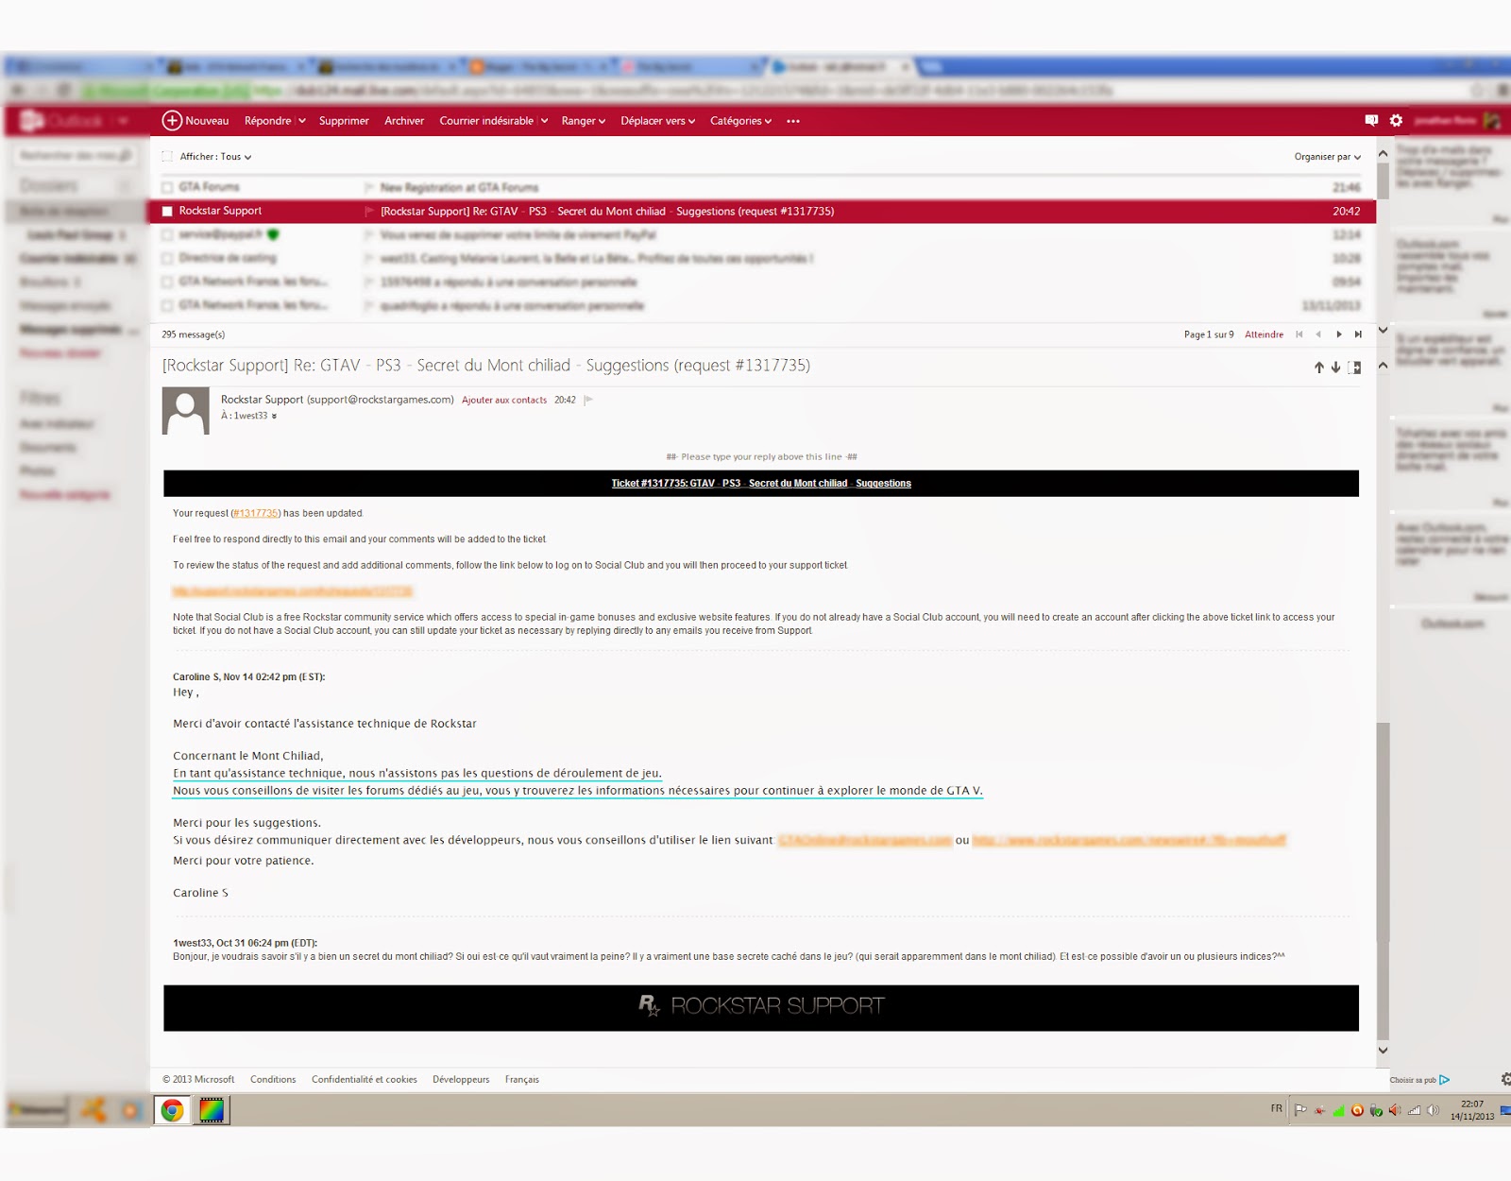Open the Ranger dropdown menu
The height and width of the screenshot is (1181, 1511).
pos(584,121)
